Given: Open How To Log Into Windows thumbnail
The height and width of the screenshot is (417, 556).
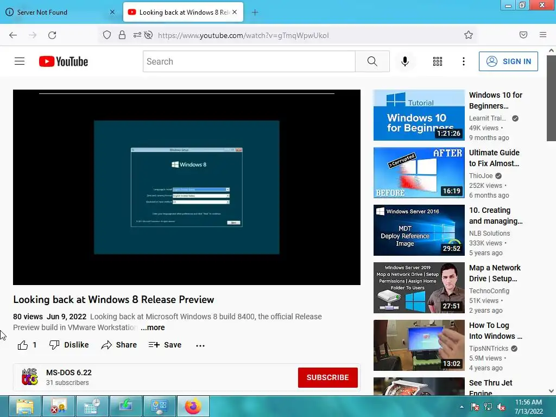Looking at the screenshot, I should point(419,345).
